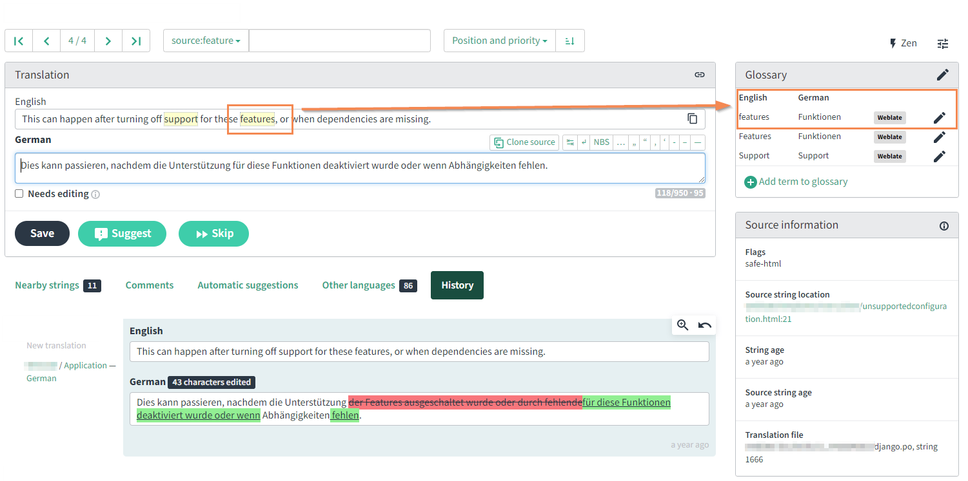
Task: Toggle the sort direction icon beside Position and priority
Action: click(x=570, y=40)
